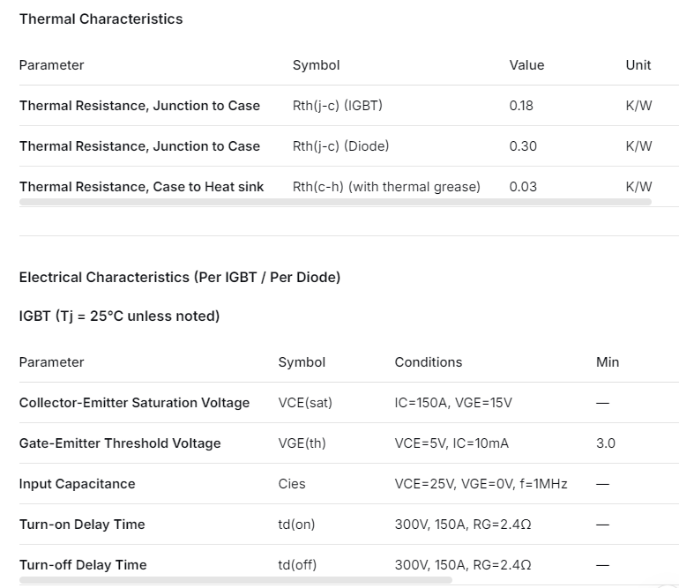Click the "Cies" symbol cell
Image resolution: width=679 pixels, height=588 pixels.
[x=295, y=484]
